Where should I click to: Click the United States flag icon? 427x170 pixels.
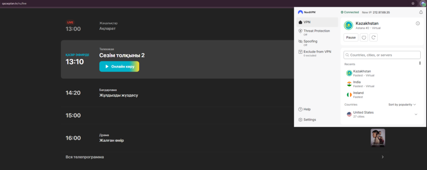click(x=349, y=114)
